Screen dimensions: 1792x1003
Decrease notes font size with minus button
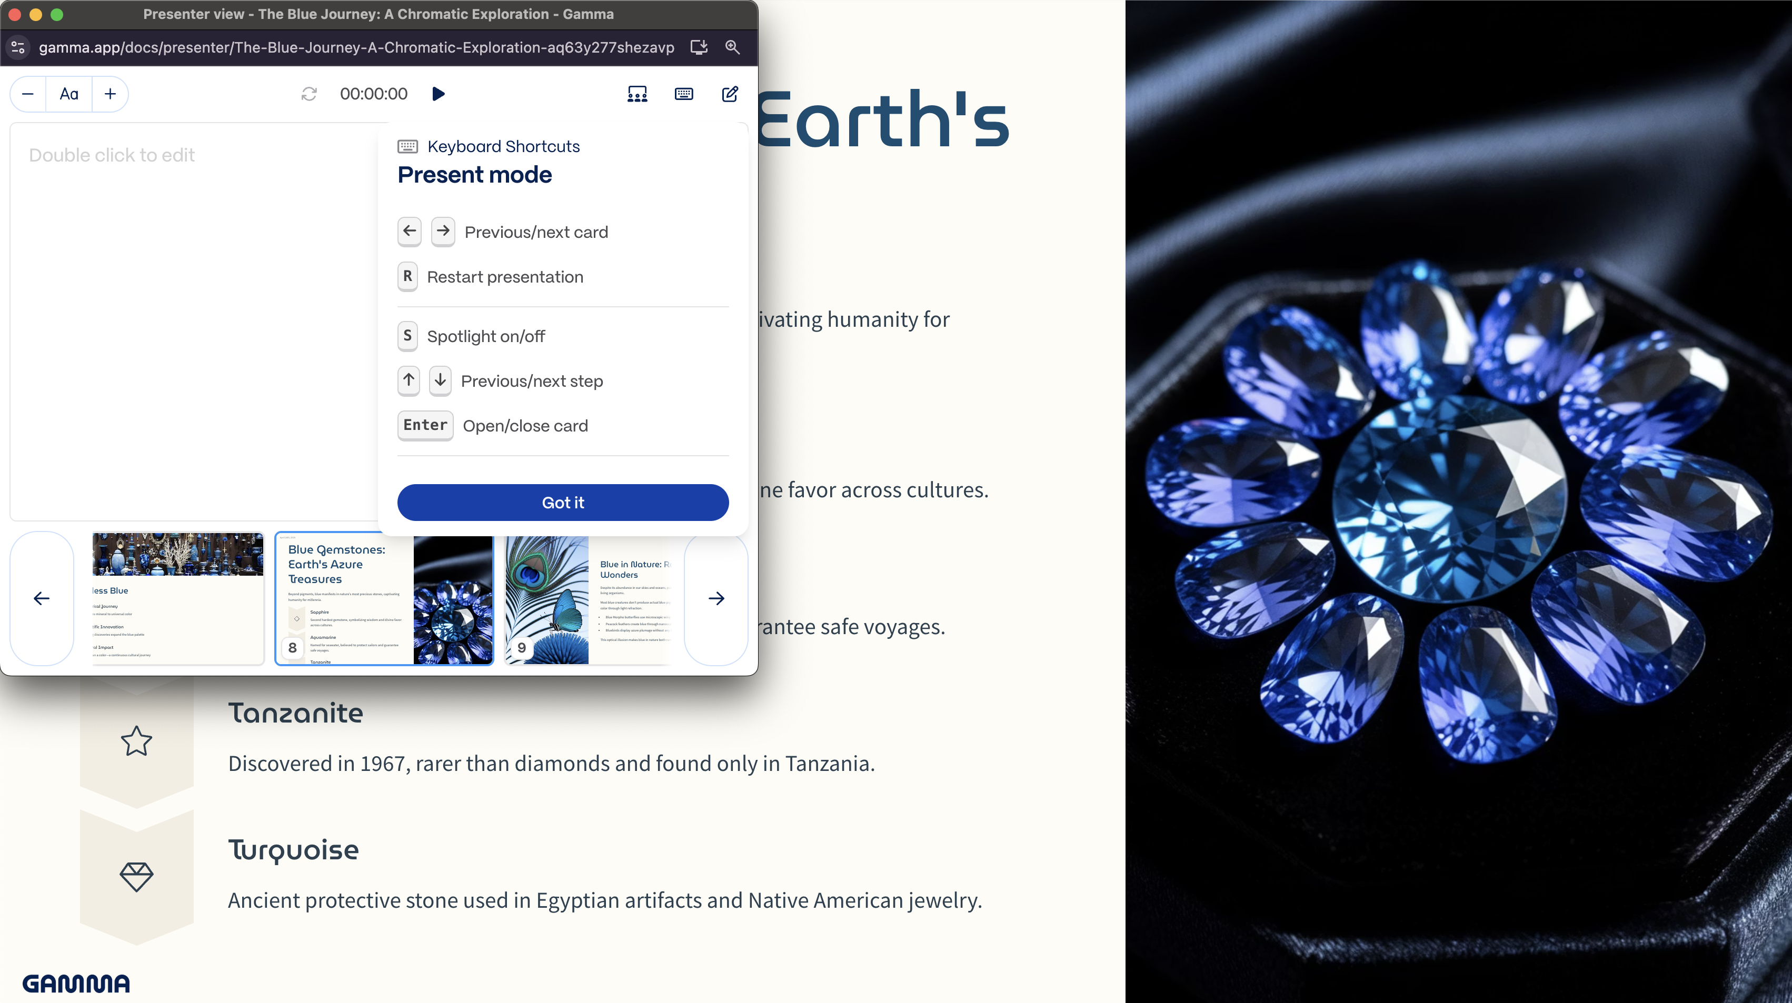click(x=28, y=94)
